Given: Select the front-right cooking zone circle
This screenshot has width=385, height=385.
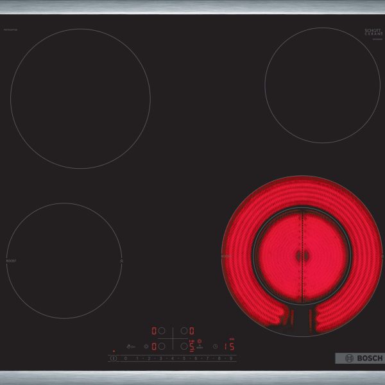Looking at the screenshot, I should click(x=184, y=346).
